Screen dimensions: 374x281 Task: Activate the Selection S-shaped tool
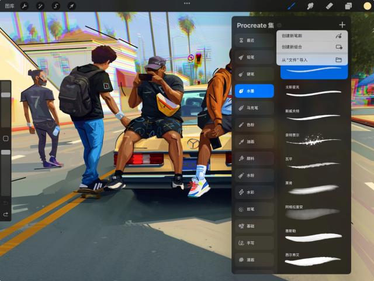[x=56, y=6]
